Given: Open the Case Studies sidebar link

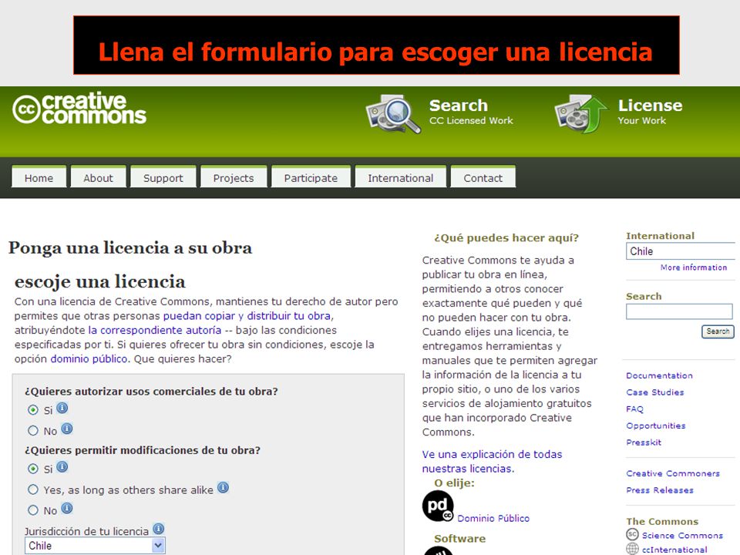Looking at the screenshot, I should [655, 392].
